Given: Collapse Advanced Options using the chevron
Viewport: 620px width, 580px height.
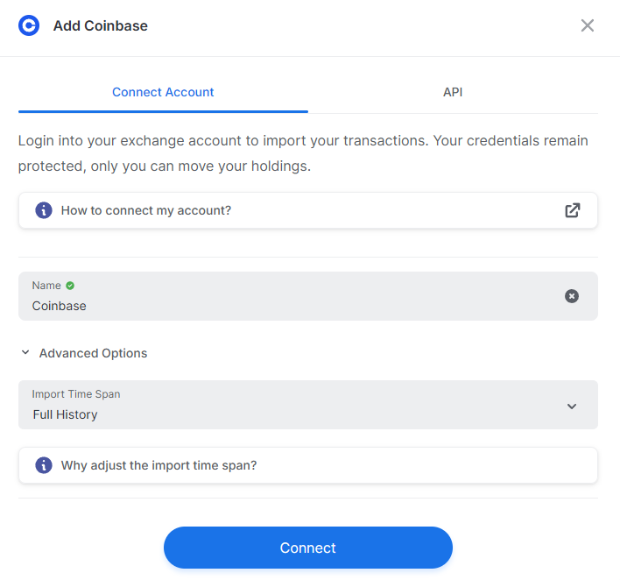Looking at the screenshot, I should tap(25, 352).
